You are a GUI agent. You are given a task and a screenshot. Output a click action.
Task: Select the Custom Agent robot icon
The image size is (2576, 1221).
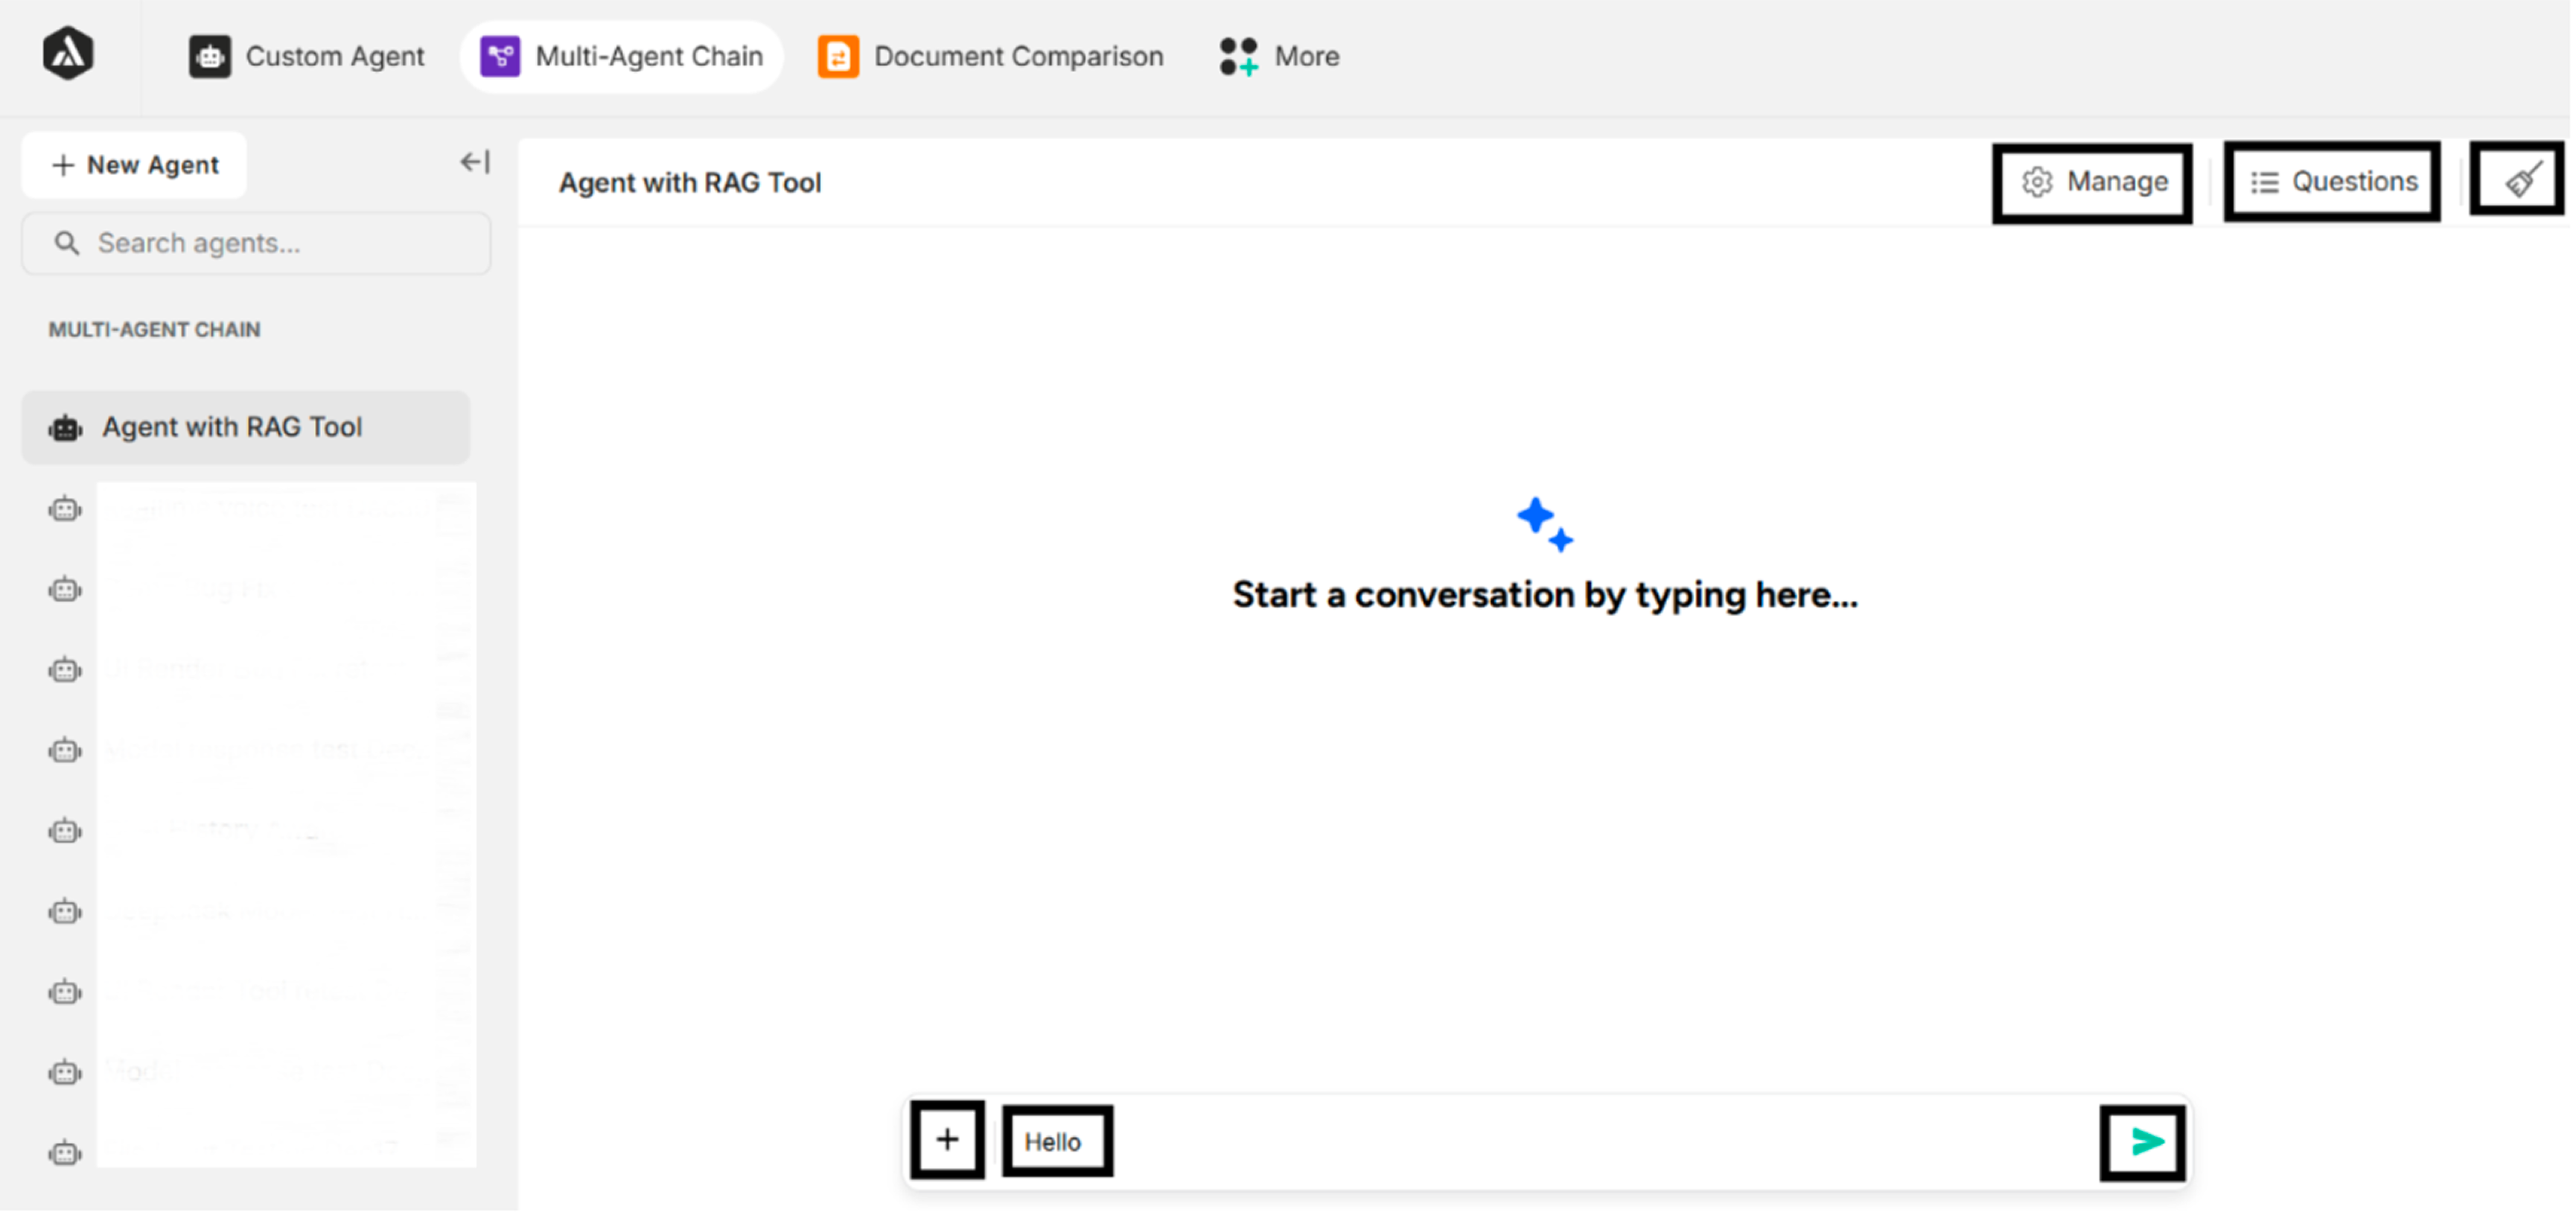(210, 56)
